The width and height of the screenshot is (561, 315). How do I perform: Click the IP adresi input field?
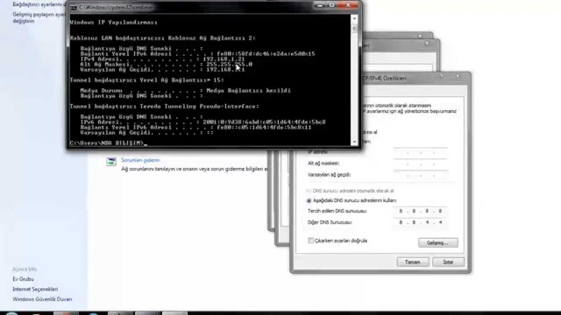[x=421, y=153]
